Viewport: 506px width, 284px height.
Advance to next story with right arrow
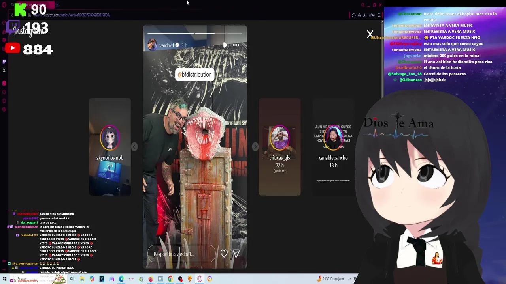point(255,147)
